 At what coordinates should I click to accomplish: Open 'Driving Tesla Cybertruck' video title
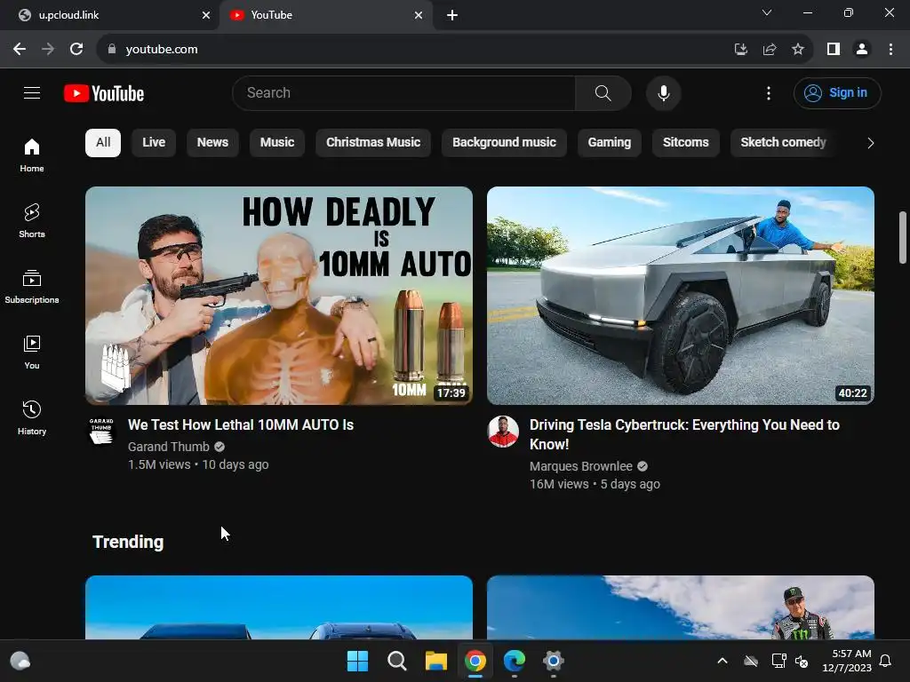[684, 434]
